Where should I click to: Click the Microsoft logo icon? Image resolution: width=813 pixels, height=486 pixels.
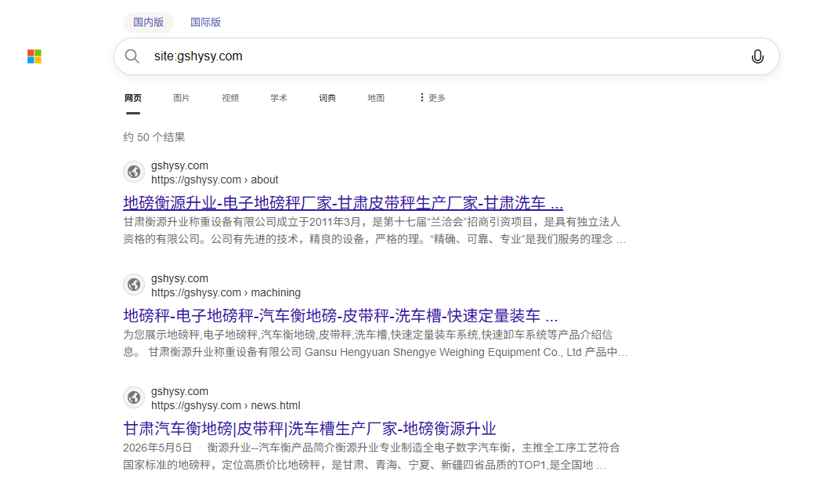tap(34, 56)
